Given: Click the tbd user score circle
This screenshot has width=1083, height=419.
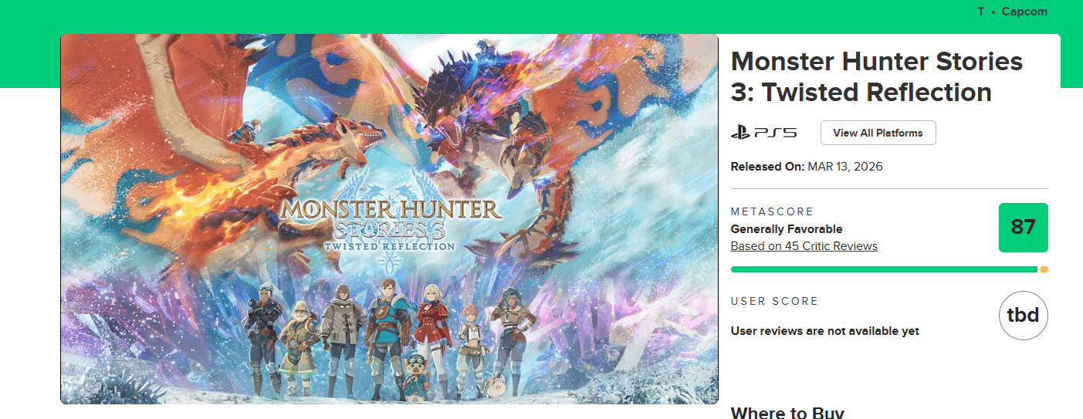Looking at the screenshot, I should point(1023,315).
